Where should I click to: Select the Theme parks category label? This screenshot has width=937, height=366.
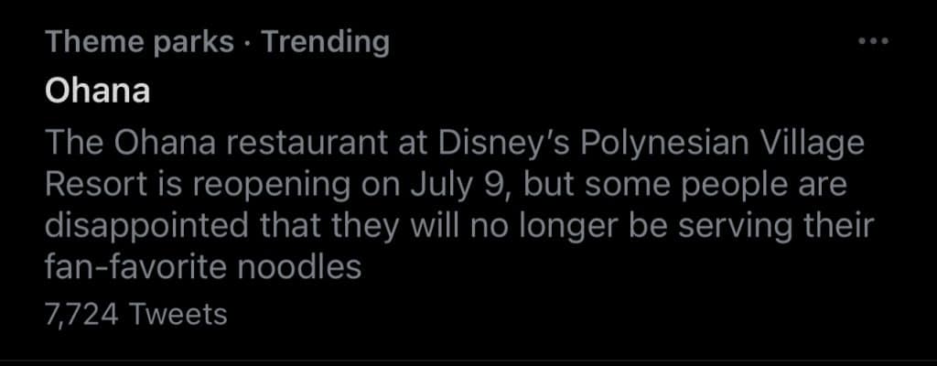pyautogui.click(x=139, y=42)
